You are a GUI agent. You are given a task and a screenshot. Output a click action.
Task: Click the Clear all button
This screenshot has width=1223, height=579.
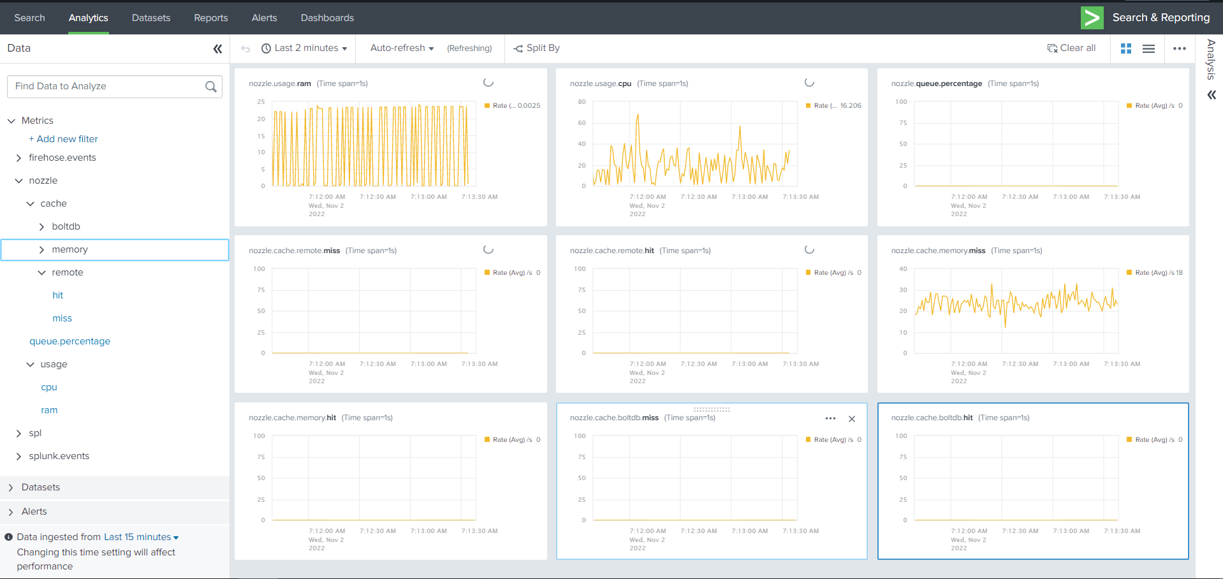[x=1071, y=48]
